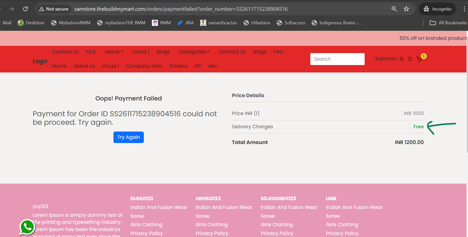Open the Hifashion bookmark
The image size is (468, 237).
click(257, 23)
